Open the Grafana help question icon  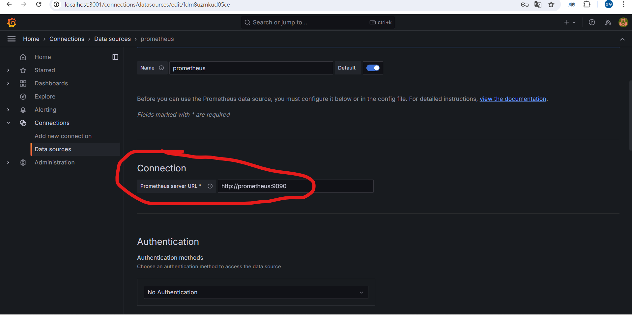coord(592,22)
